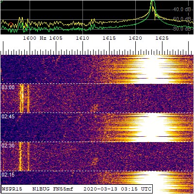Select the 1600 Hz frequency label
194x194 pixels.
pyautogui.click(x=34, y=38)
